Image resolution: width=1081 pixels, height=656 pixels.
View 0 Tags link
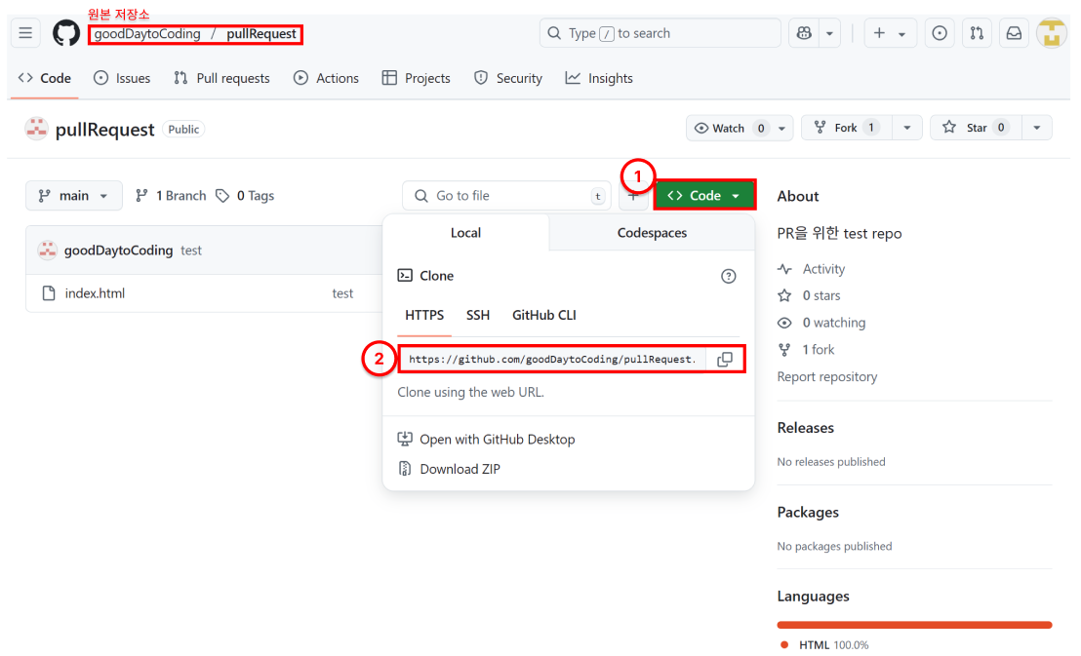point(246,196)
